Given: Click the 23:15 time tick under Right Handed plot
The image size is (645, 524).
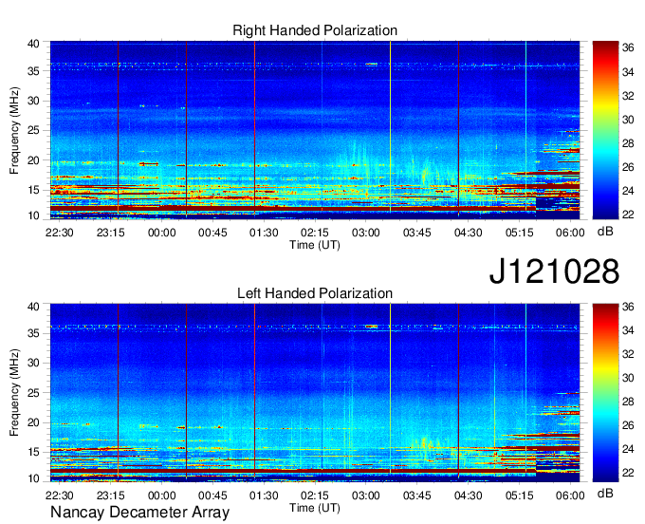Looking at the screenshot, I should [111, 233].
